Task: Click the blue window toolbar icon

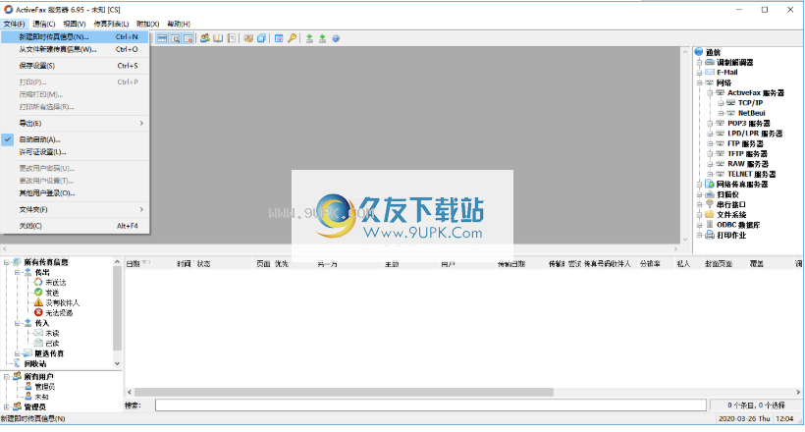Action: pyautogui.click(x=279, y=38)
